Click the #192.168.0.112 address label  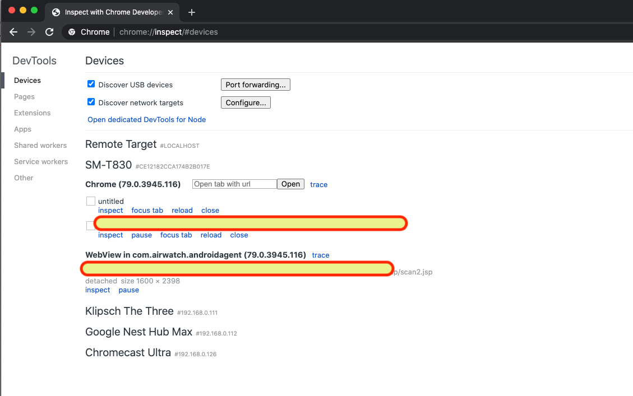click(216, 333)
